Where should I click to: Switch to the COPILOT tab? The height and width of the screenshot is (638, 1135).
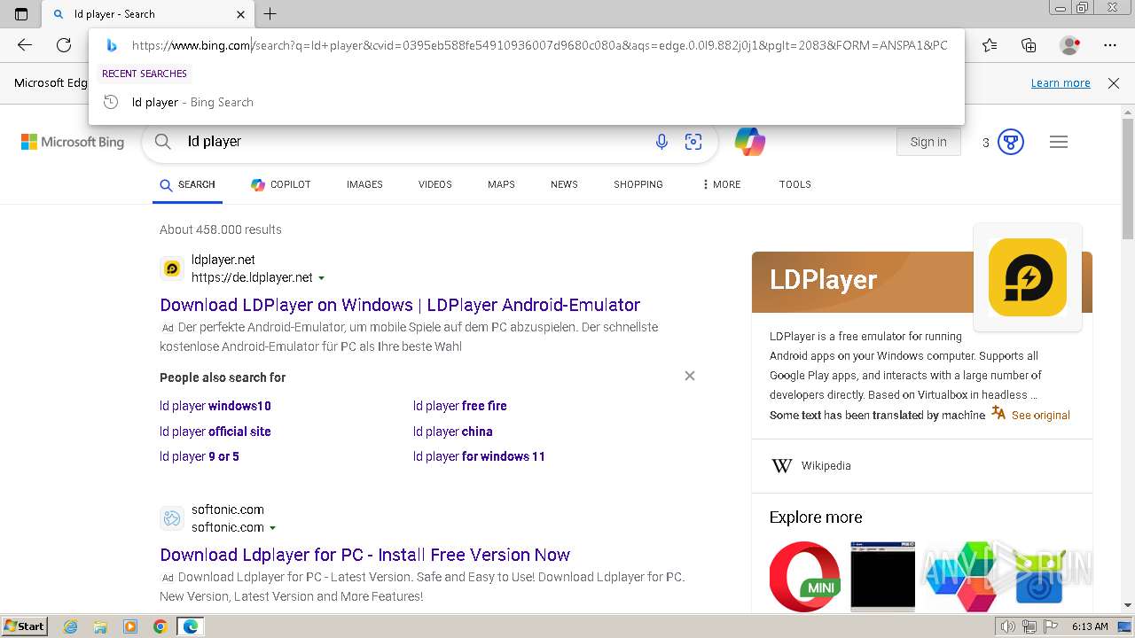click(x=281, y=184)
